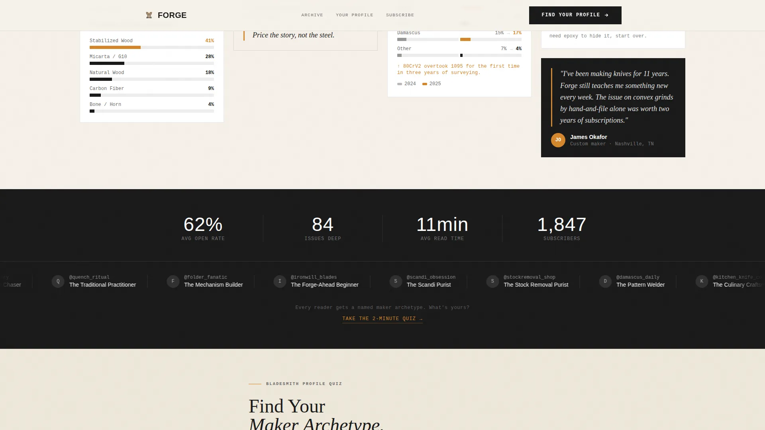Click the Damascus 17% value
This screenshot has width=765, height=430.
[517, 33]
